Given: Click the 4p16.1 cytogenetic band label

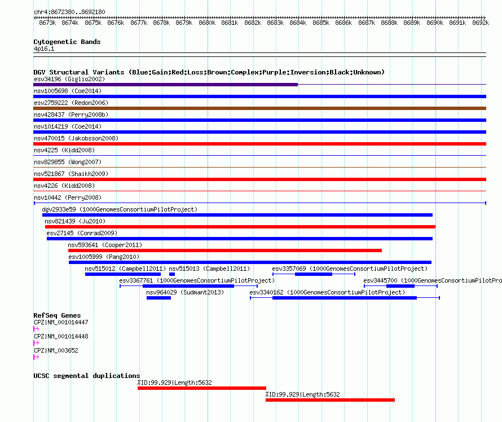Looking at the screenshot, I should [44, 49].
